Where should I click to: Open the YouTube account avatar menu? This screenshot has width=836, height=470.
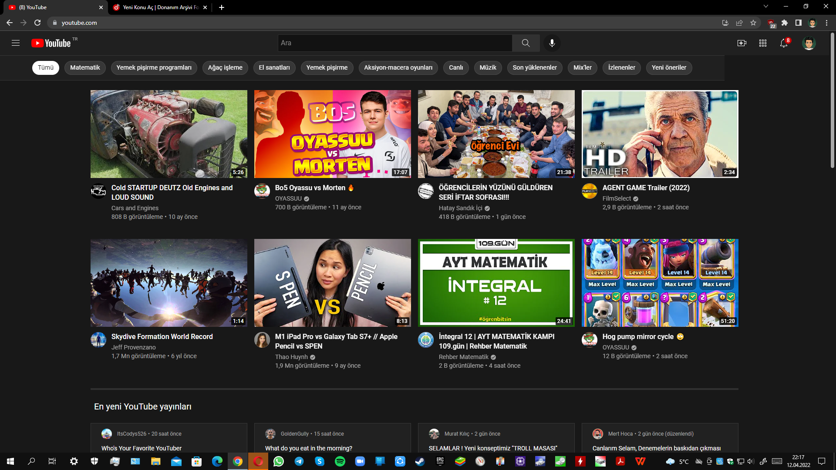[x=809, y=43]
